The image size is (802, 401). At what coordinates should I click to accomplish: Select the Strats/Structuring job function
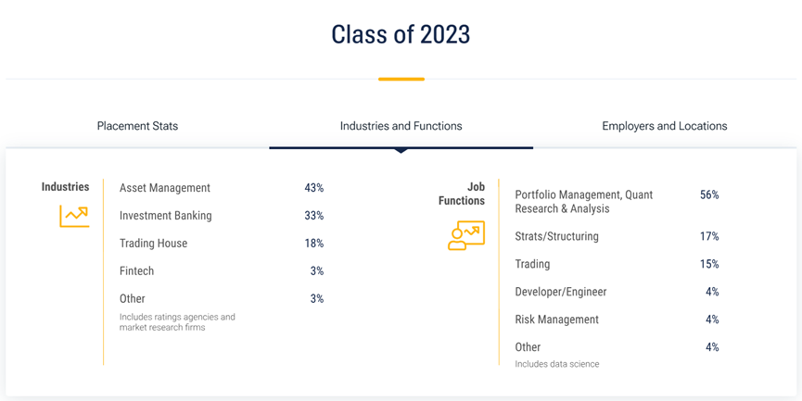556,236
